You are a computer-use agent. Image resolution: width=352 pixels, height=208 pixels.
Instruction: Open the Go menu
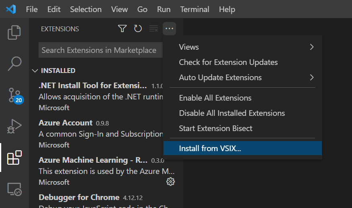click(142, 9)
